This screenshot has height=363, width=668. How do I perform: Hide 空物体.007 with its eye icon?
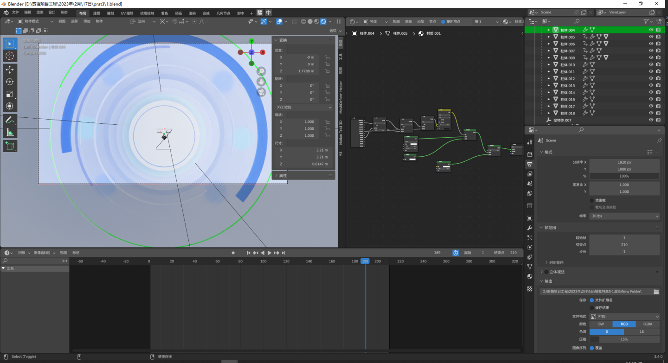tap(651, 120)
